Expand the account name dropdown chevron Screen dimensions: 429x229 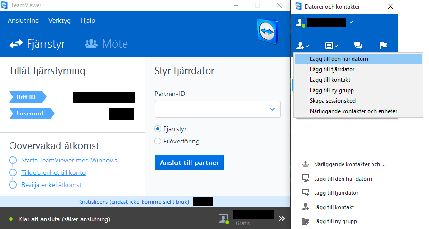(x=351, y=22)
